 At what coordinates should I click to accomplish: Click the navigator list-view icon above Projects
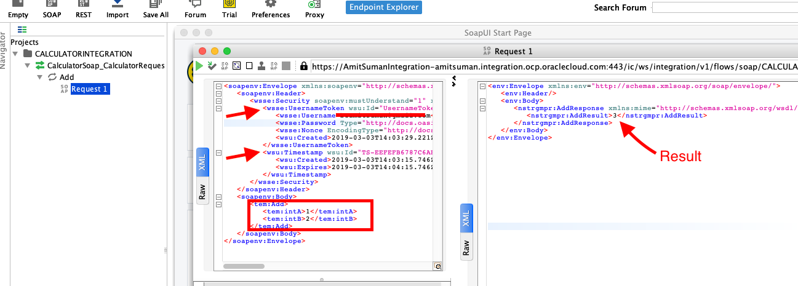point(22,30)
